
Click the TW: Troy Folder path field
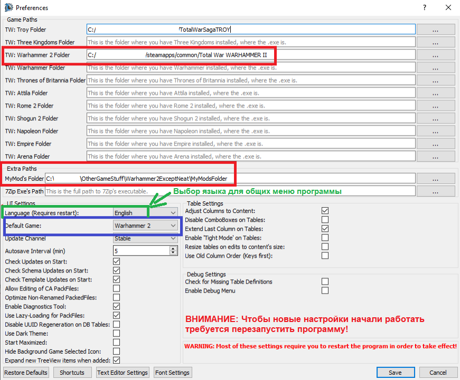pyautogui.click(x=251, y=30)
